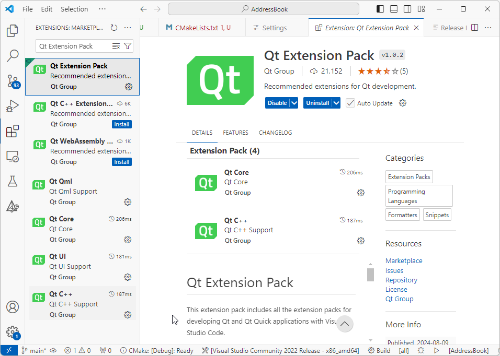
Task: Install the Qt WebAssembly extension
Action: (122, 162)
